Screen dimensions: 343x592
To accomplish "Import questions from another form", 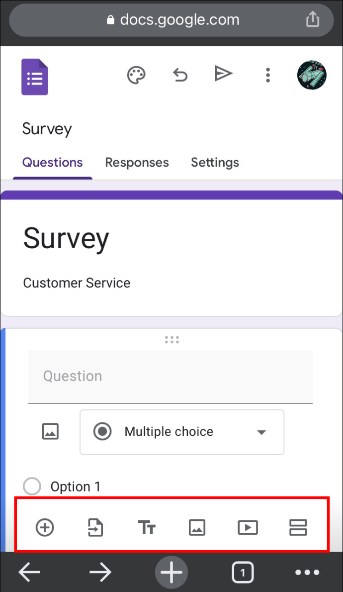I will 95,527.
